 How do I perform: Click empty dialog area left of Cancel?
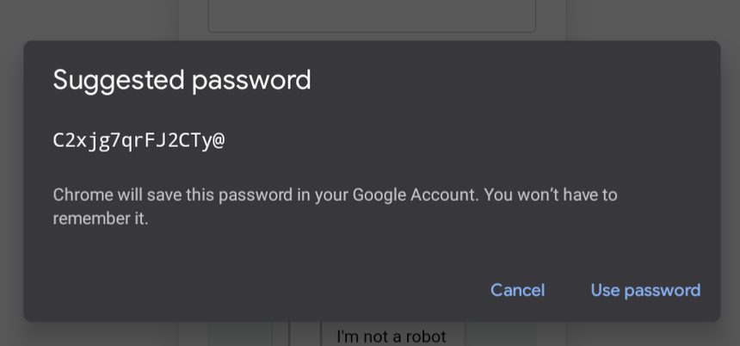coord(258,290)
